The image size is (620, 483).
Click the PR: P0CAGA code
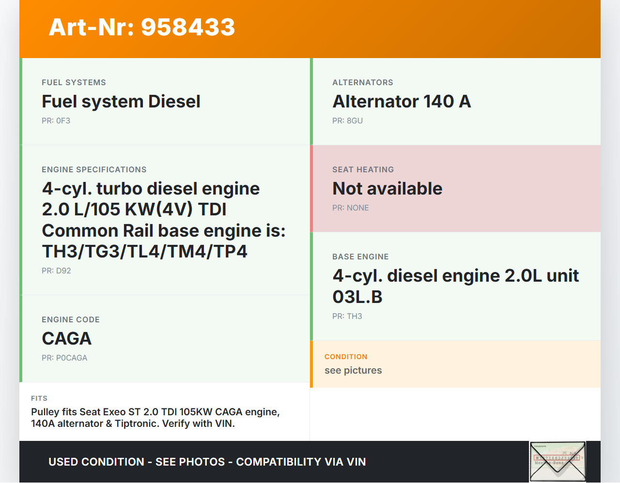pos(64,358)
